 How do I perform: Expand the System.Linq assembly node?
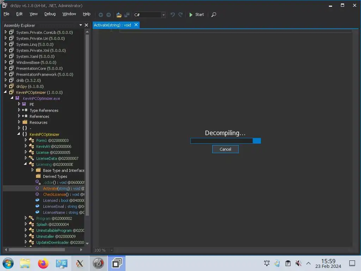[6, 44]
